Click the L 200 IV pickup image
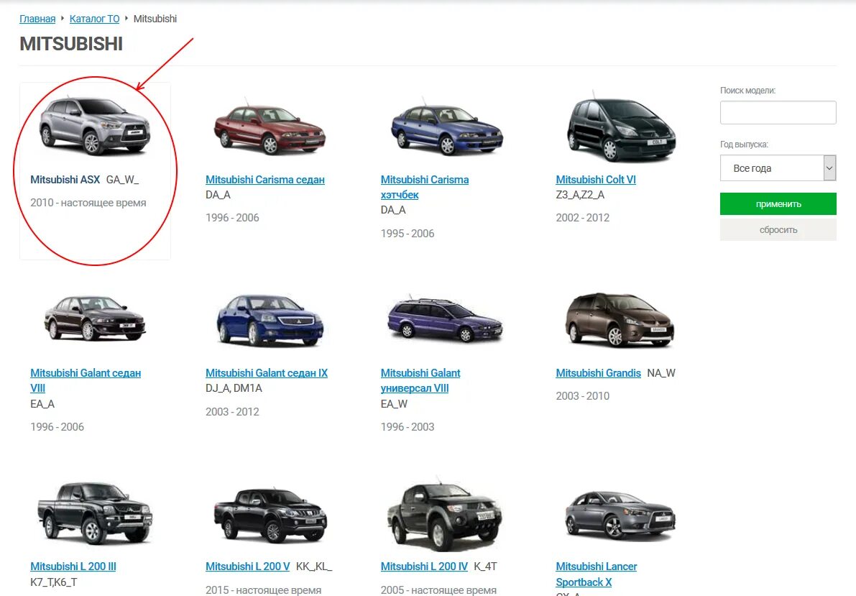This screenshot has width=856, height=596. pyautogui.click(x=444, y=515)
